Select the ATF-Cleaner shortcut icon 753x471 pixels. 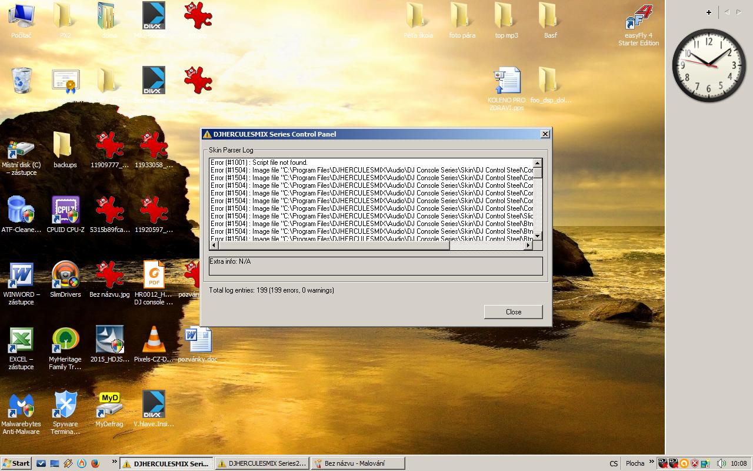tap(21, 215)
